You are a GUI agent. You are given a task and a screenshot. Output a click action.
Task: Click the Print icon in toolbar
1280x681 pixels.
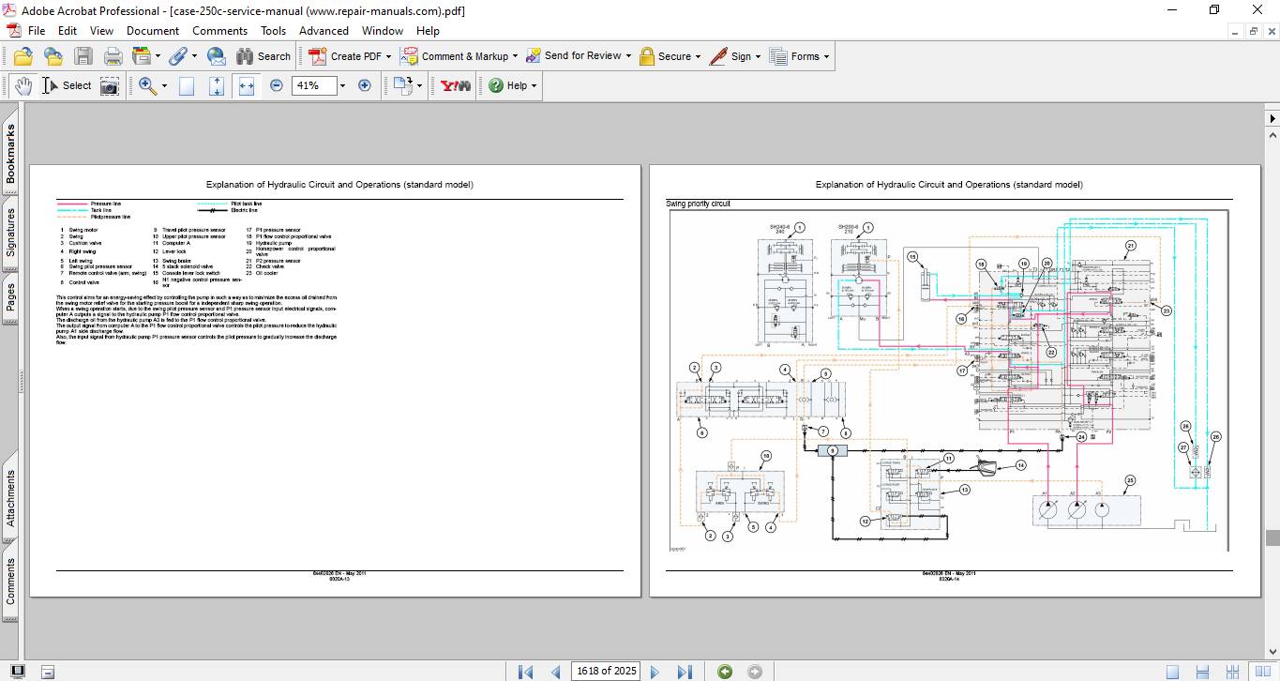[x=113, y=56]
